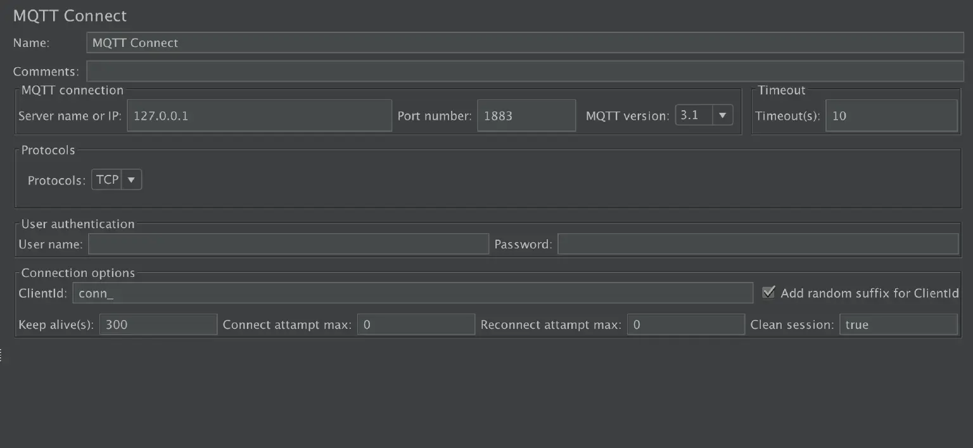This screenshot has height=448, width=973.
Task: Click the Timeout(s) field showing 10
Action: (890, 115)
